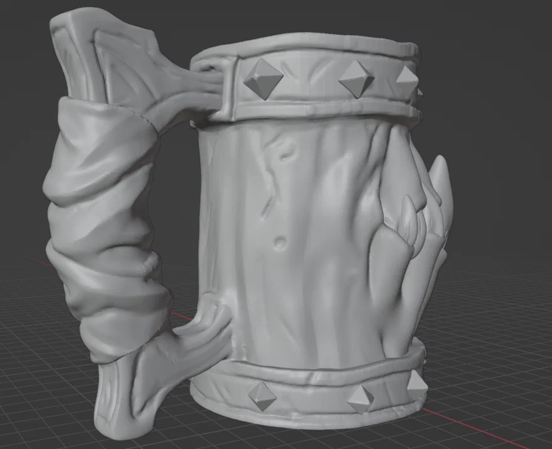Click the small round knot hole on mug body
Screen dimensions: 552x449
(280, 242)
